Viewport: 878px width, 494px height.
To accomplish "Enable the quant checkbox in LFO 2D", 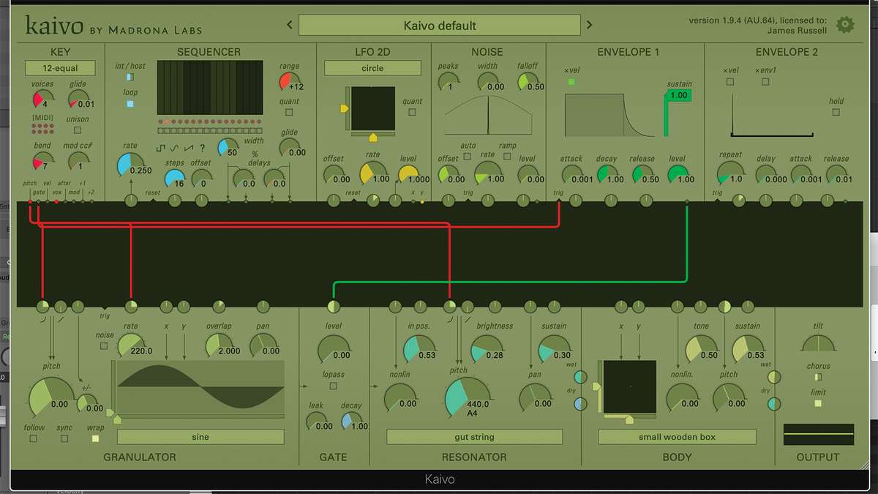I will coord(411,113).
